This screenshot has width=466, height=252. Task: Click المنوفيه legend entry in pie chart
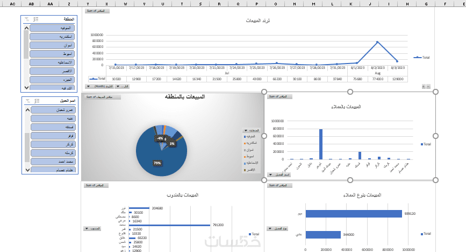249,136
